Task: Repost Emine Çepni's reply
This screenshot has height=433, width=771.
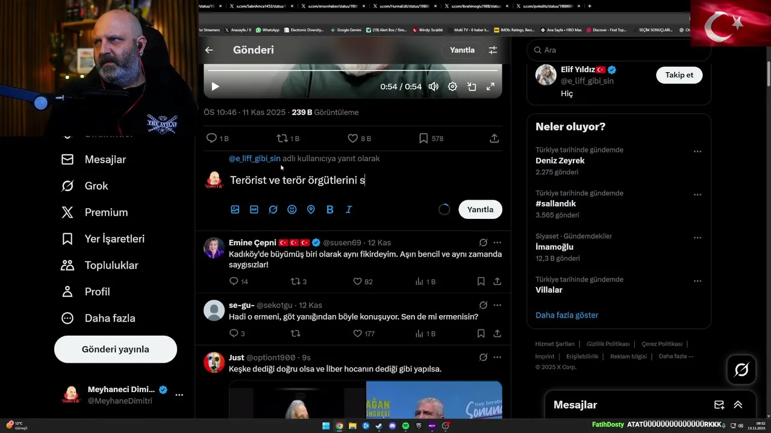Action: coord(298,281)
